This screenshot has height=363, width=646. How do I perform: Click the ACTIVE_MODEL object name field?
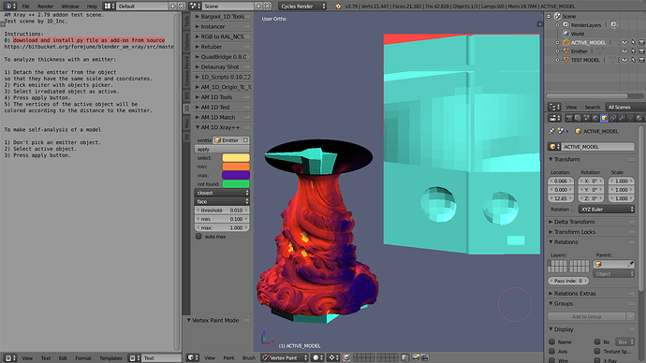click(x=598, y=147)
